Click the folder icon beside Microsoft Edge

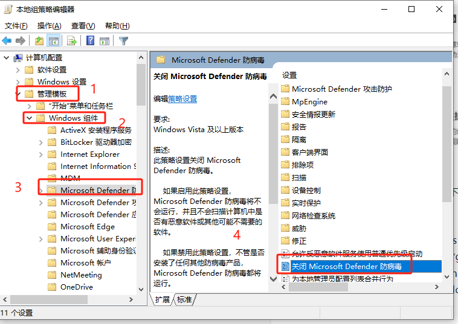[x=52, y=227]
